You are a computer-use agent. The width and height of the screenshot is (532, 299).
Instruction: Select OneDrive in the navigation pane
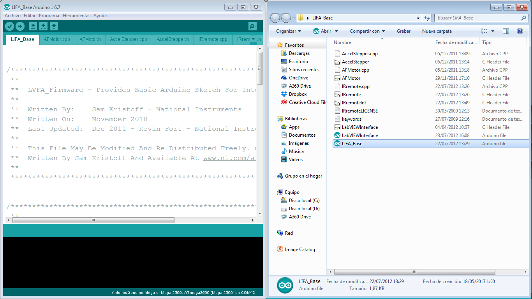298,78
